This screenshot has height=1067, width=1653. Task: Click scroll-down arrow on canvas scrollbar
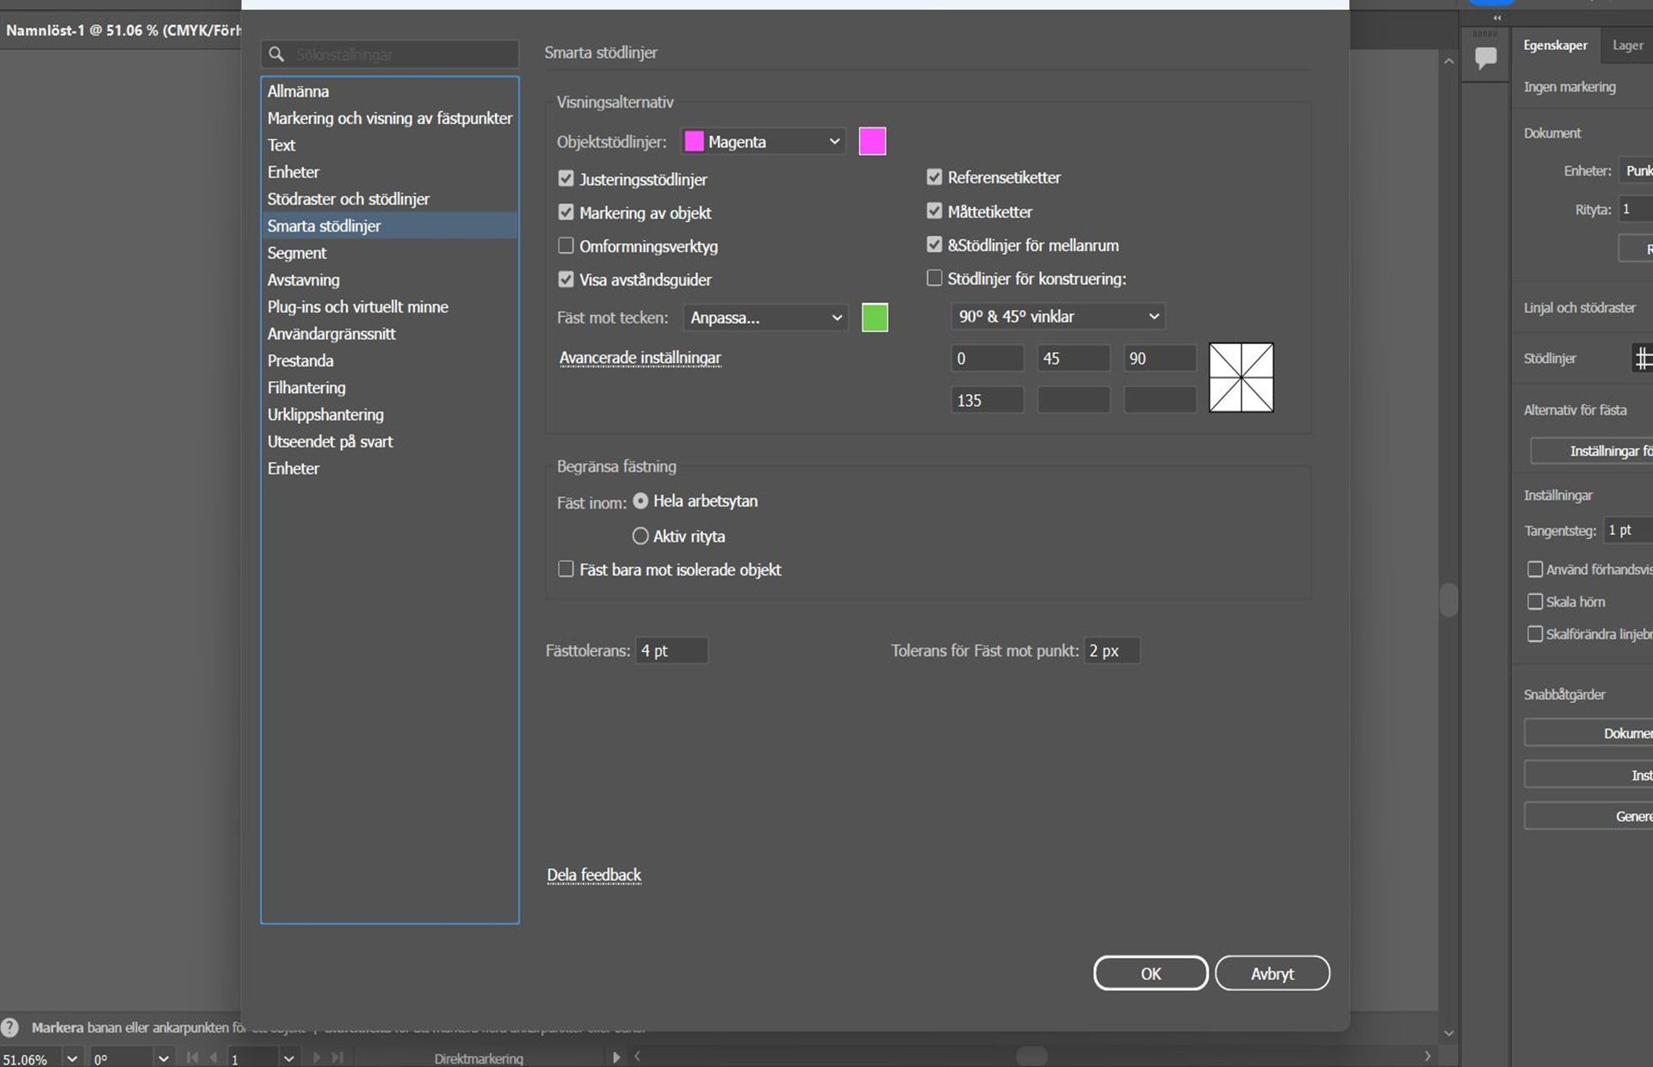(x=1449, y=1033)
